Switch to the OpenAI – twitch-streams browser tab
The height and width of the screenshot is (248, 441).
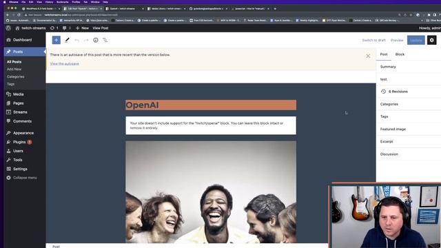[124, 9]
